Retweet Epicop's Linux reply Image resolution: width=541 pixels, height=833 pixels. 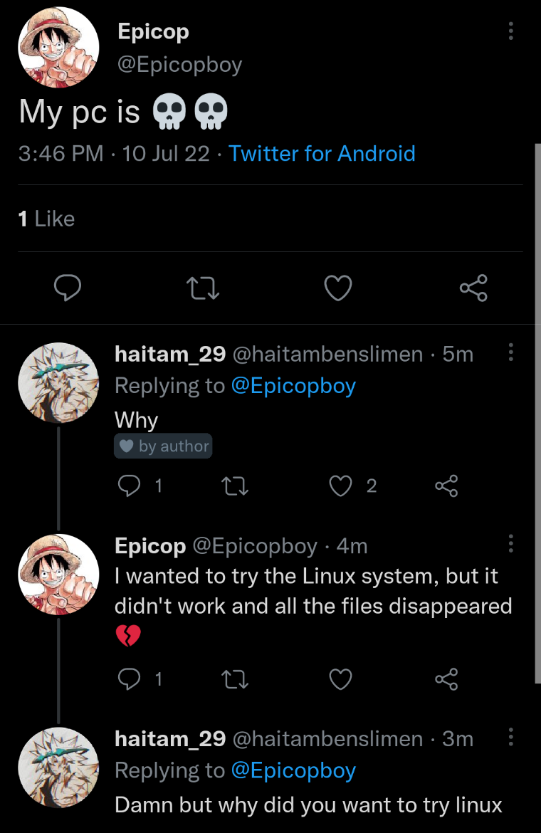[235, 679]
